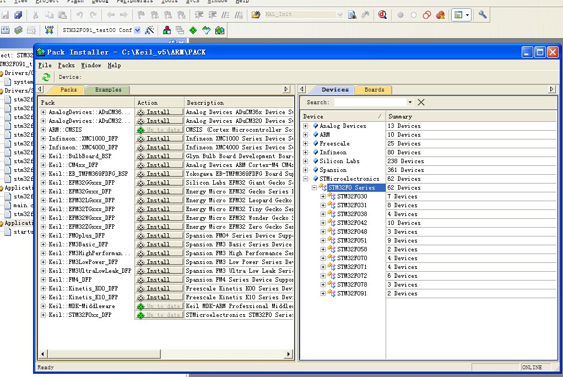
Task: Click the Undo arrow icon
Action: (x=79, y=15)
